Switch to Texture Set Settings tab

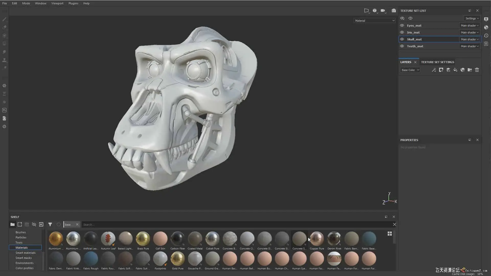437,62
